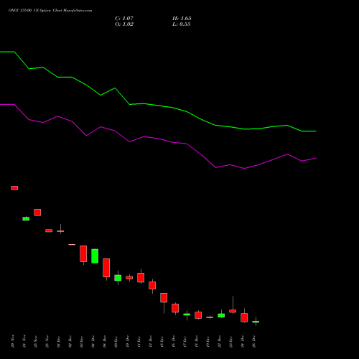The image size is (359, 359).
Task: Click the ONGC 235.00 CE Option chart title
Action: [50, 11]
